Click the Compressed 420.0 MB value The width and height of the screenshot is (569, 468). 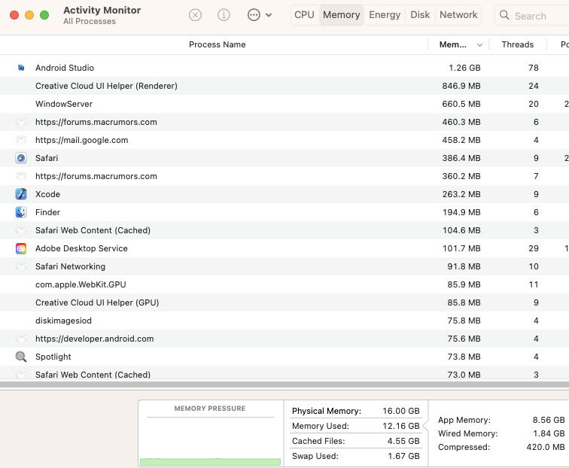[546, 447]
